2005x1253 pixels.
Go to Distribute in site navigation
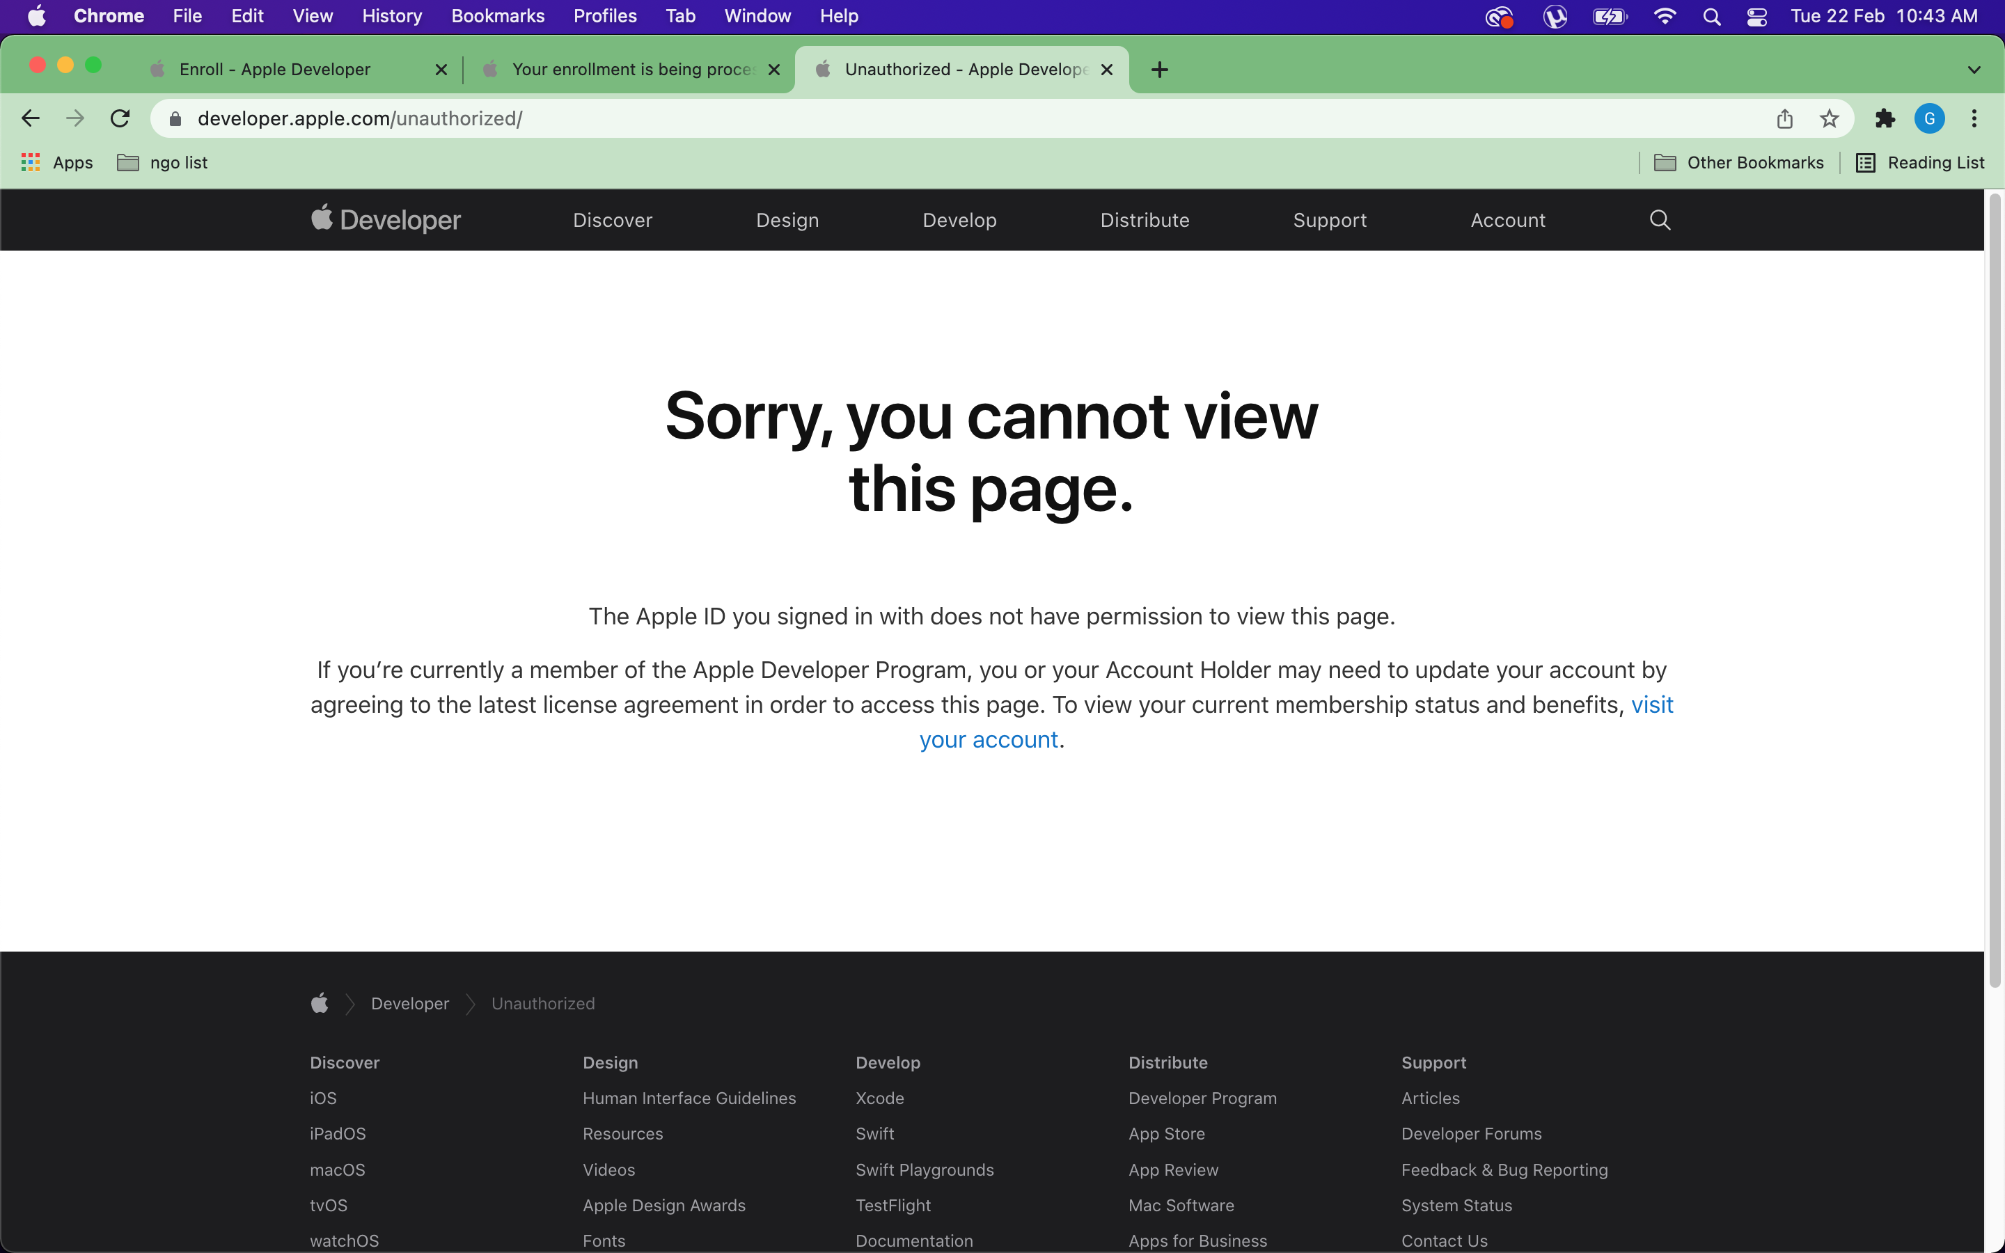point(1145,219)
